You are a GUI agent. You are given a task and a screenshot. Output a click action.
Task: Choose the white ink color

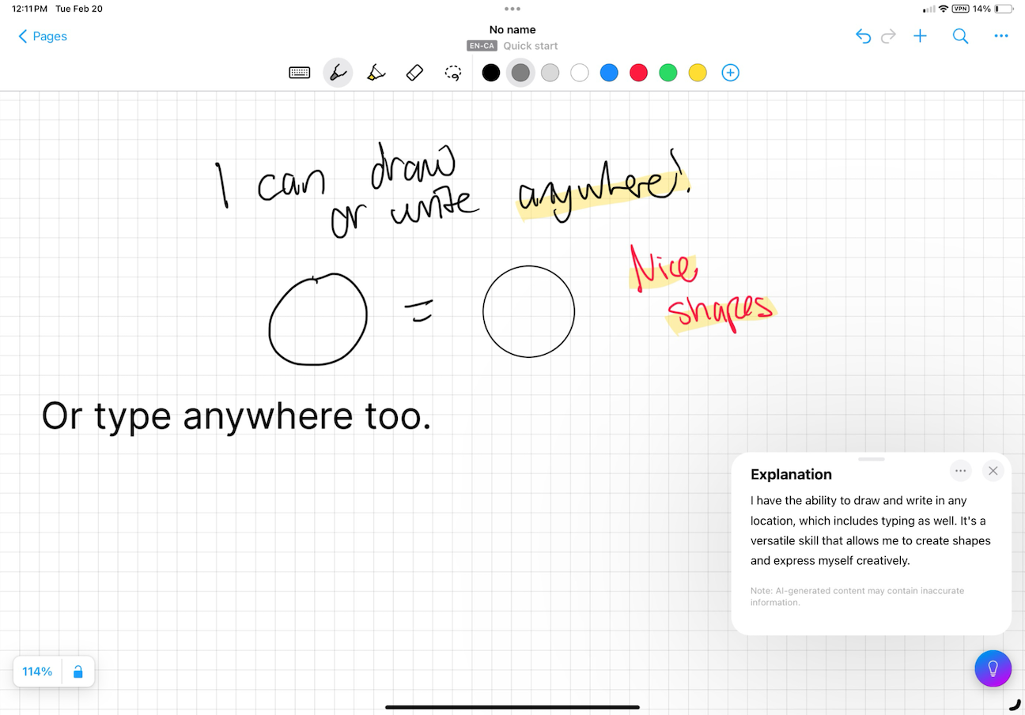[580, 73]
